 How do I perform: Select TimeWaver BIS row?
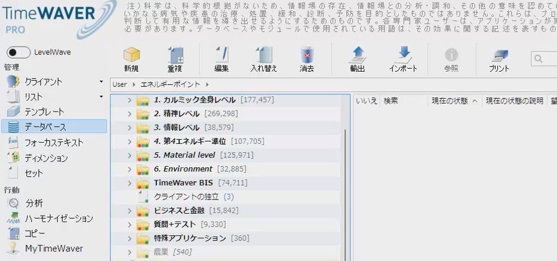click(226, 183)
